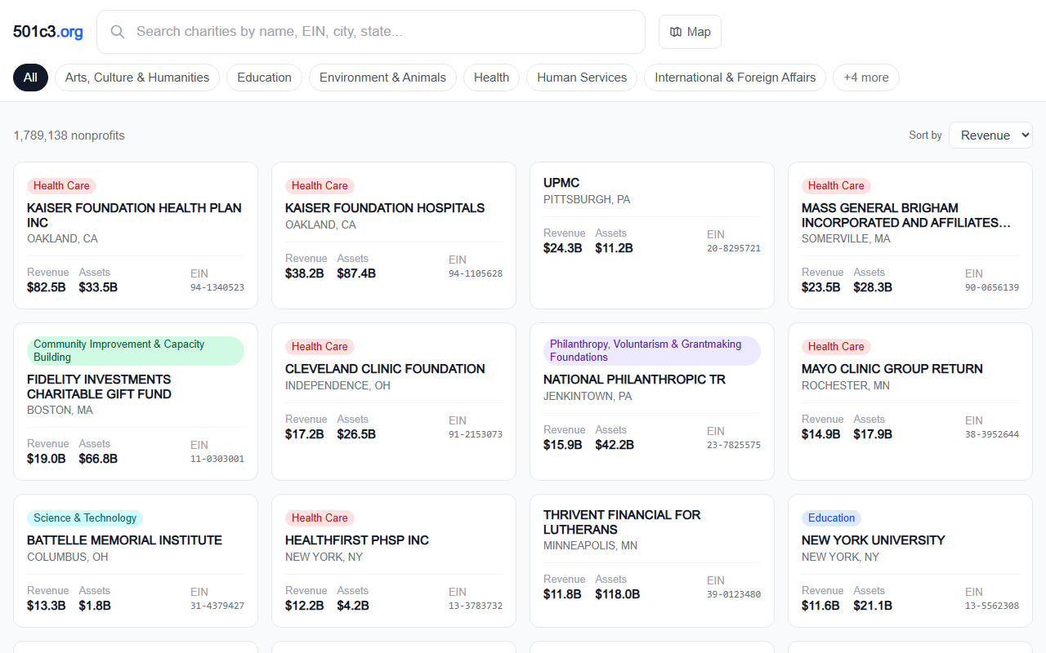
Task: Open the Sort by Revenue dropdown
Action: [990, 135]
